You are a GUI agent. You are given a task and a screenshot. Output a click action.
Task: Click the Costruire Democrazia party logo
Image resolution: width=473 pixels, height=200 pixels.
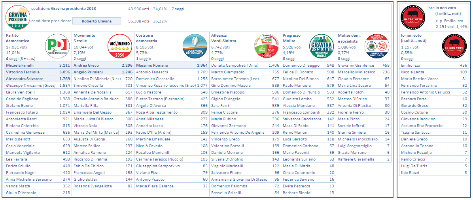pyautogui.click(x=195, y=46)
